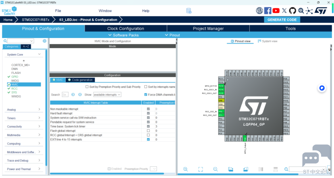Image resolution: width=334 pixels, height=178 pixels.
Task: Fit chip view to screen
Action: [x=200, y=169]
